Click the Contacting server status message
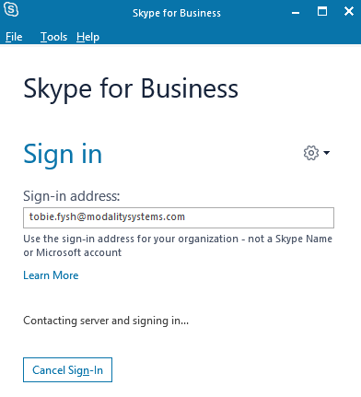The width and height of the screenshot is (361, 397). 106,321
